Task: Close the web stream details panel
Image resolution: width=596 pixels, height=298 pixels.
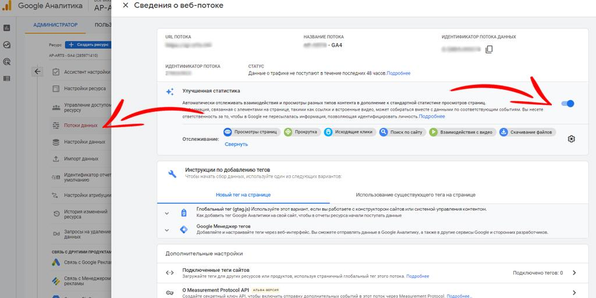Action: 126,5
